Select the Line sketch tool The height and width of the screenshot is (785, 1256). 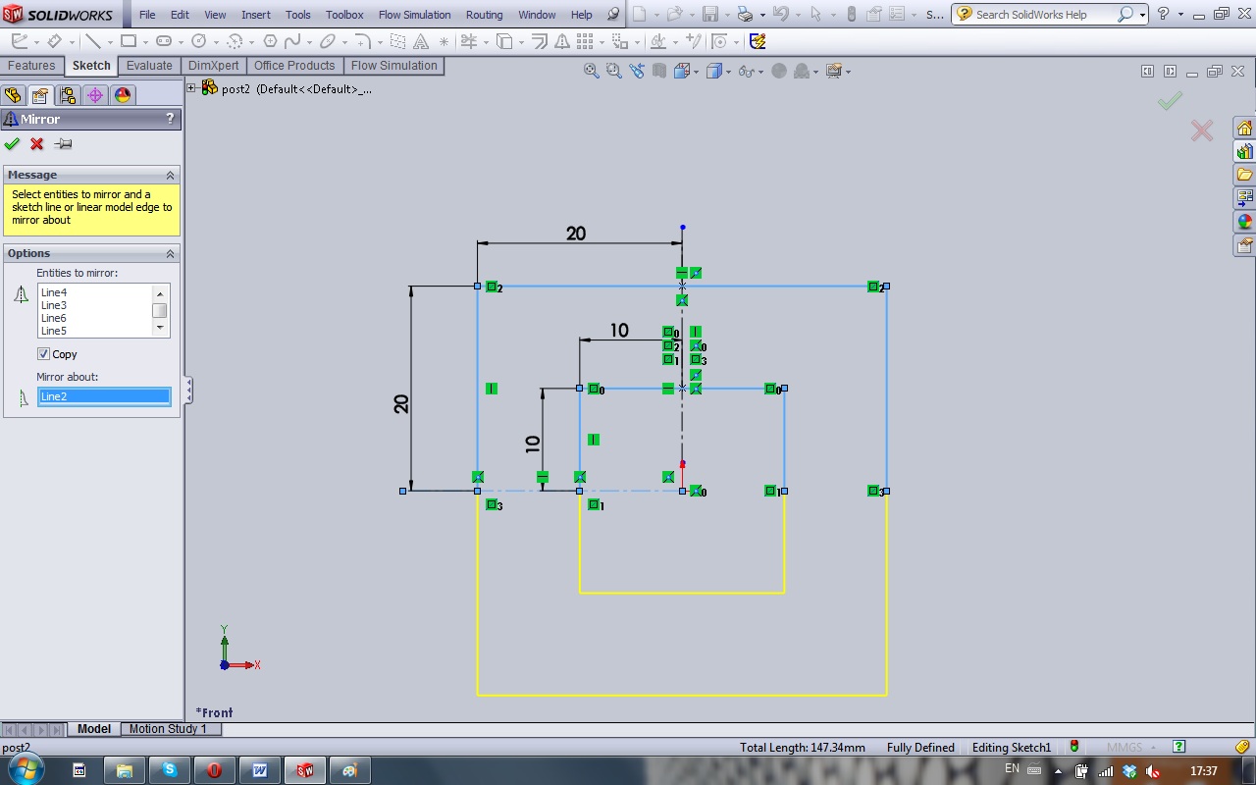click(x=92, y=41)
